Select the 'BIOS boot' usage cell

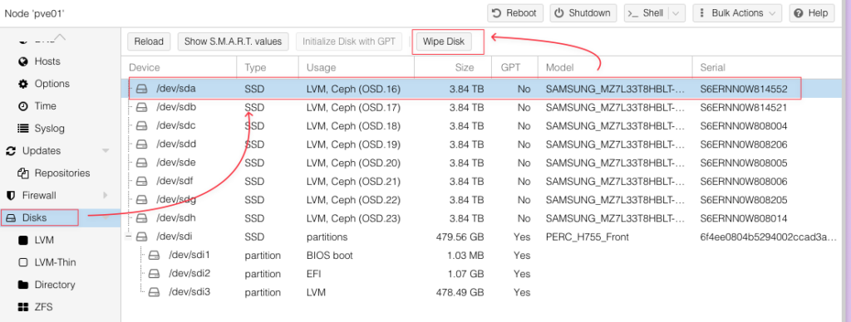click(329, 255)
